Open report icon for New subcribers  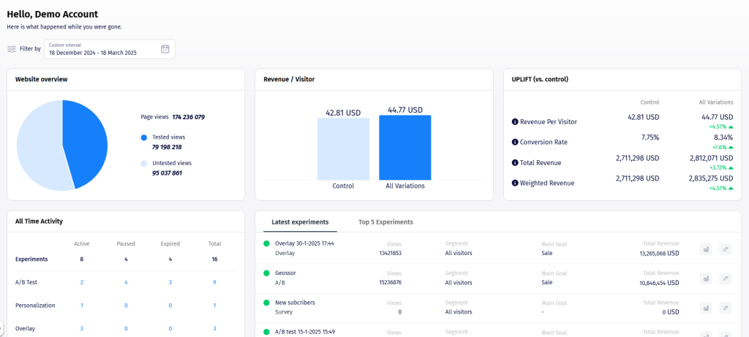[705, 307]
